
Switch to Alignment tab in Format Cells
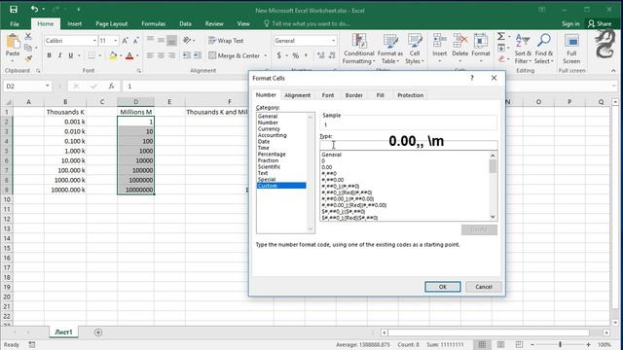(x=297, y=95)
